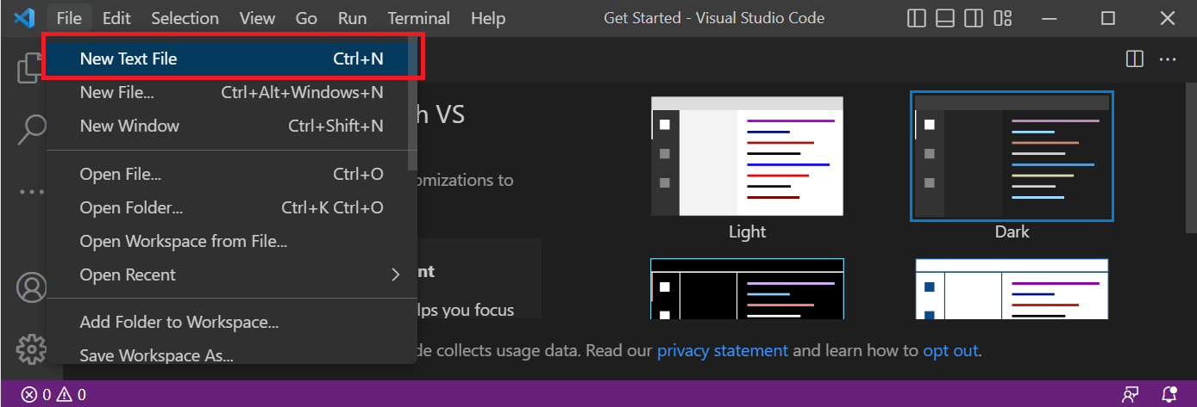
Task: Choose Add Folder to Workspace... entry
Action: click(x=232, y=323)
